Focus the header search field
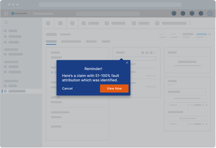Viewport: 216px width, 148px height. (x=108, y=14)
